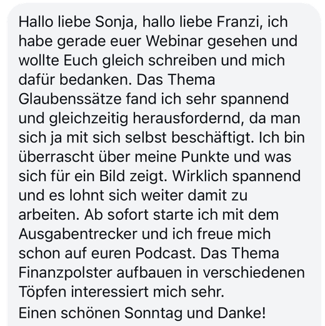Click the word Glaubenssätze

[x=70, y=99]
